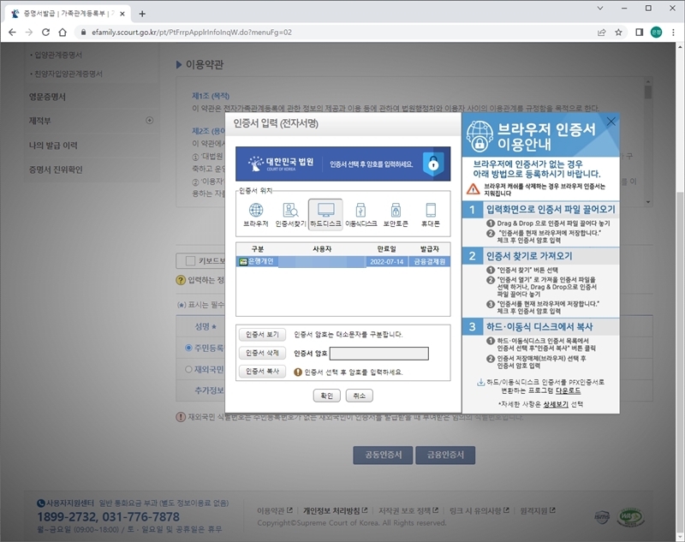Go forward in the browser
This screenshot has width=685, height=542.
pos(29,33)
